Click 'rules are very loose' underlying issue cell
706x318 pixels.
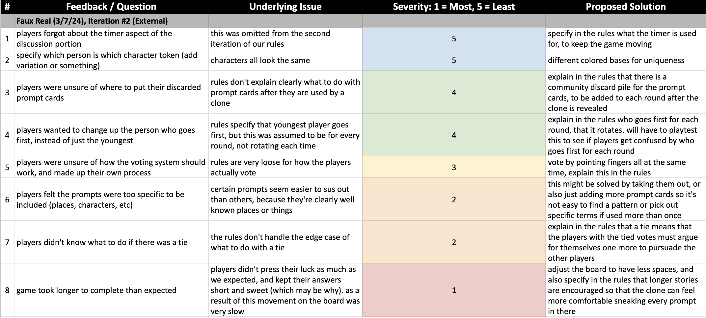[285, 167]
